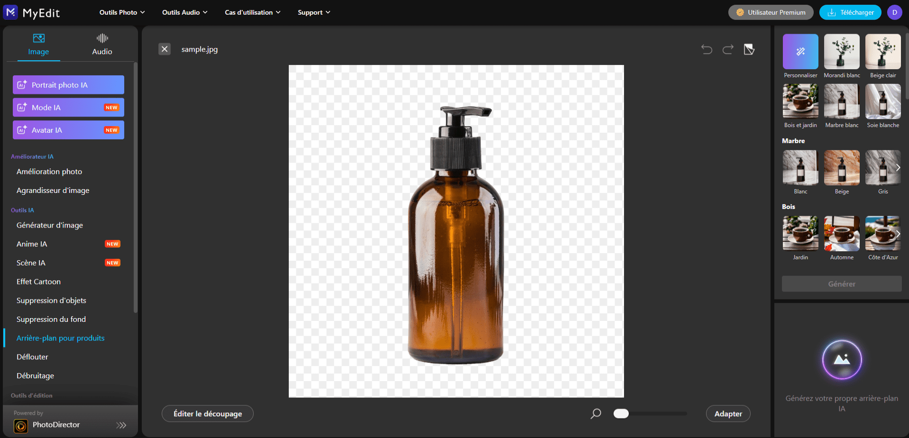Close sample.jpg with the X icon
Image resolution: width=909 pixels, height=438 pixels.
pyautogui.click(x=165, y=49)
